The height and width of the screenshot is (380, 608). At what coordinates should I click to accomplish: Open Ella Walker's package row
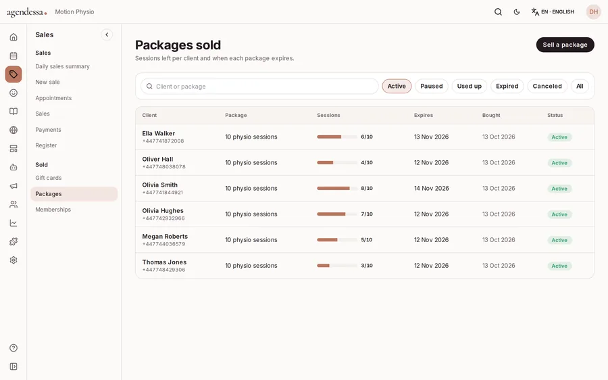pos(365,137)
